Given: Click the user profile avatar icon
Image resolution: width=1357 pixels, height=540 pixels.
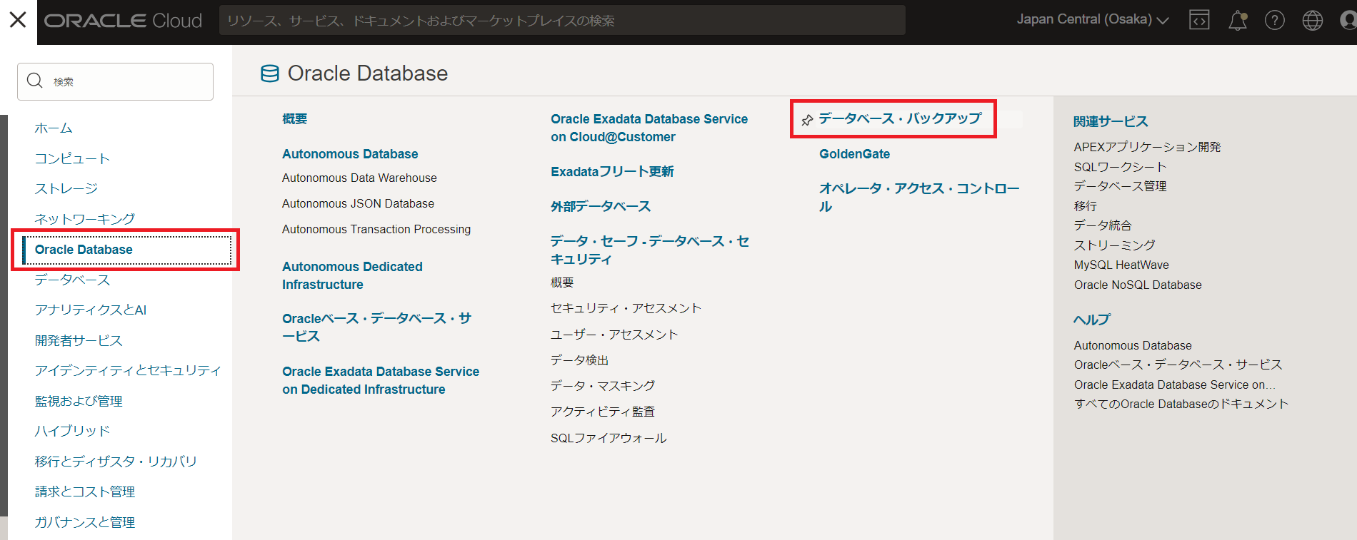Looking at the screenshot, I should pyautogui.click(x=1348, y=21).
